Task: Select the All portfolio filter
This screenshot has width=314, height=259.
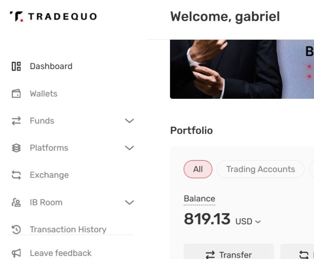Action: click(x=198, y=169)
